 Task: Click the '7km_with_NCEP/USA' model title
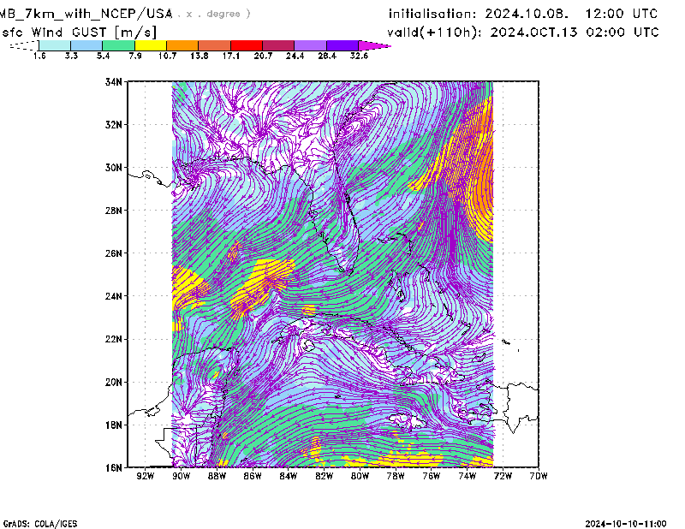point(98,14)
